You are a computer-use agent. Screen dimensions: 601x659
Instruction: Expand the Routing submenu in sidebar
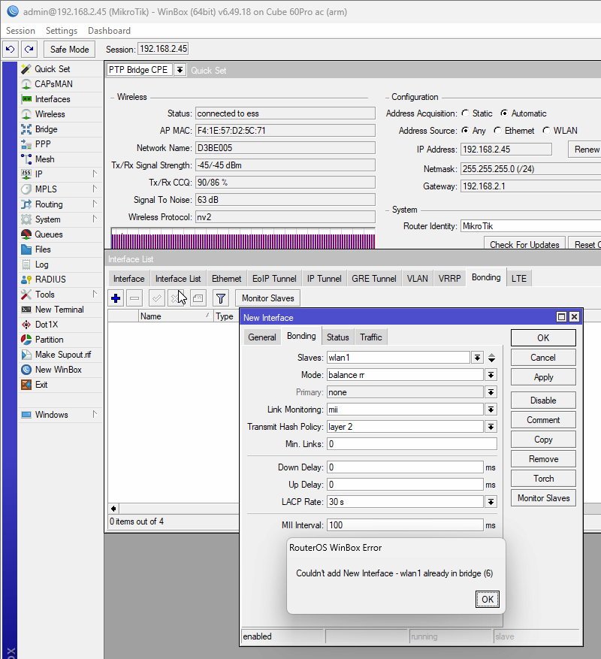pyautogui.click(x=95, y=204)
